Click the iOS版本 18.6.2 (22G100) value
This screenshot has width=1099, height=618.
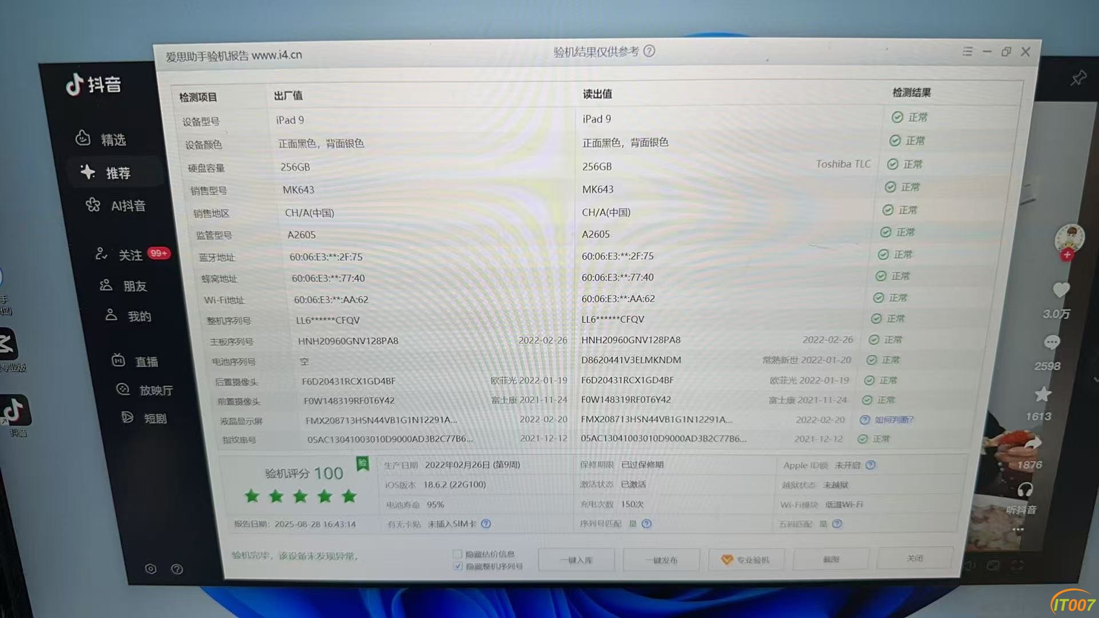click(x=454, y=484)
